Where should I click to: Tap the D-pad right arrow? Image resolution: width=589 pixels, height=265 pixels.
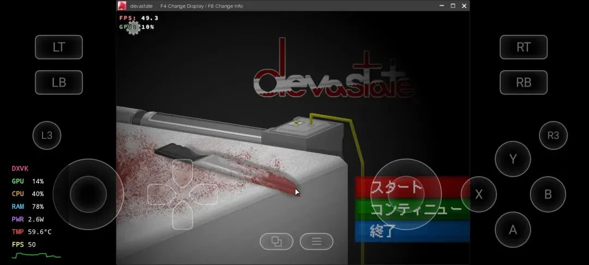coord(203,194)
